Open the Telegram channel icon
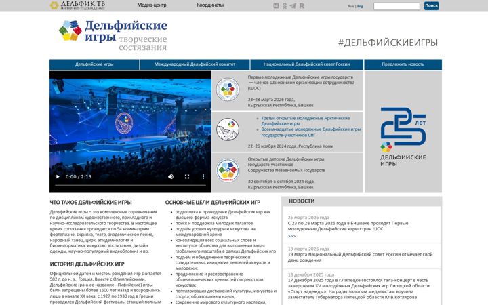The image size is (488, 305). (x=293, y=5)
